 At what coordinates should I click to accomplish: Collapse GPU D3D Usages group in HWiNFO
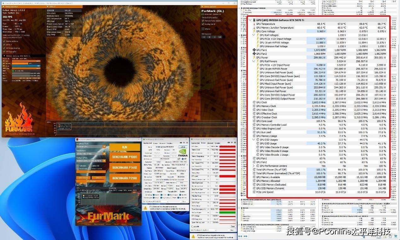click(x=254, y=140)
